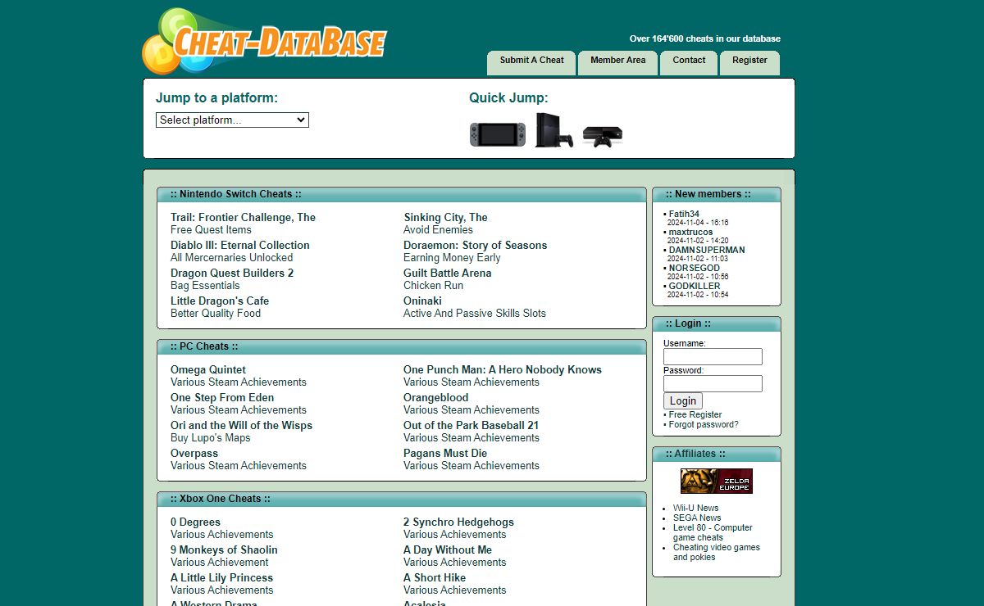Jump to Nintendo Switch console icon
Screen dimensions: 984x606
coord(498,134)
